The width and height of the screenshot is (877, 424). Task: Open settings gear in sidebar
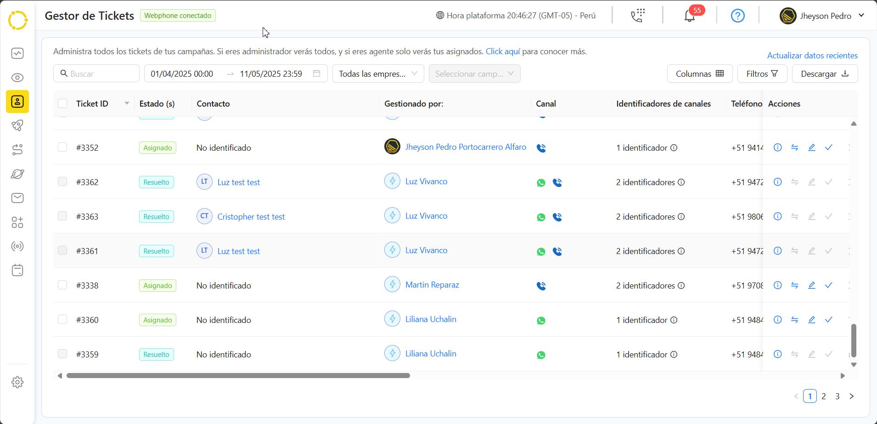point(17,382)
